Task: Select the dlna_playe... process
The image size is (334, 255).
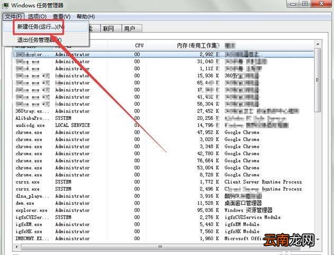Action: click(32, 196)
